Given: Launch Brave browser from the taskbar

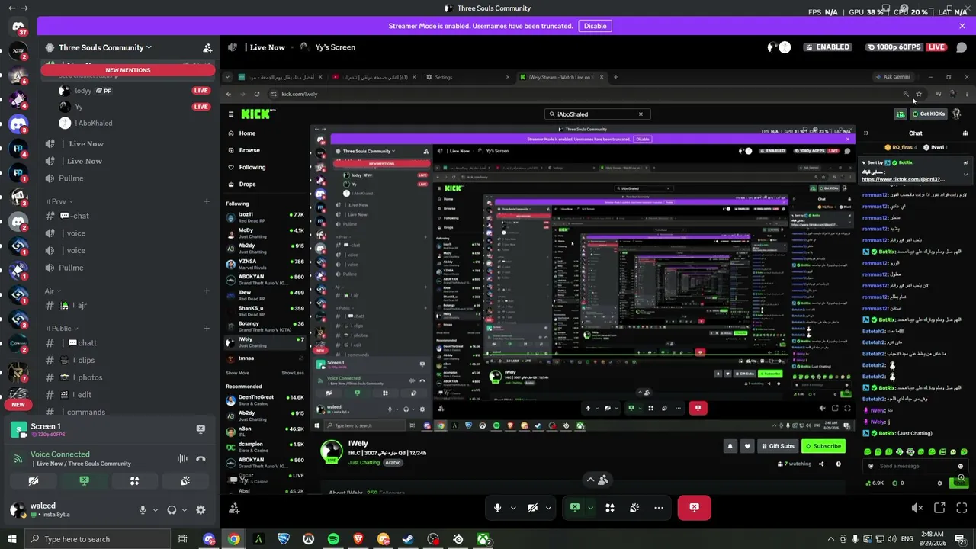Looking at the screenshot, I should pos(358,539).
